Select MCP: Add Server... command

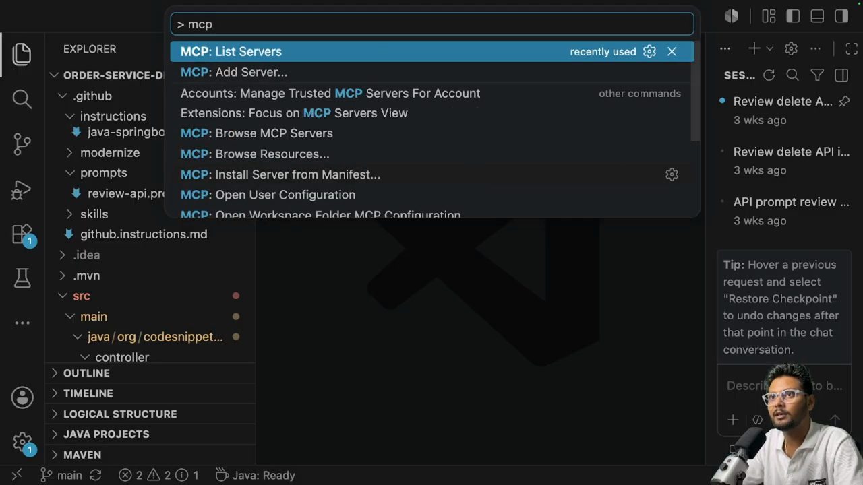coord(431,72)
